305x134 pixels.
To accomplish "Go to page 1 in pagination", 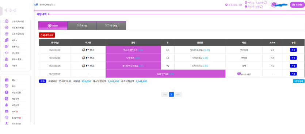I will coord(171,94).
